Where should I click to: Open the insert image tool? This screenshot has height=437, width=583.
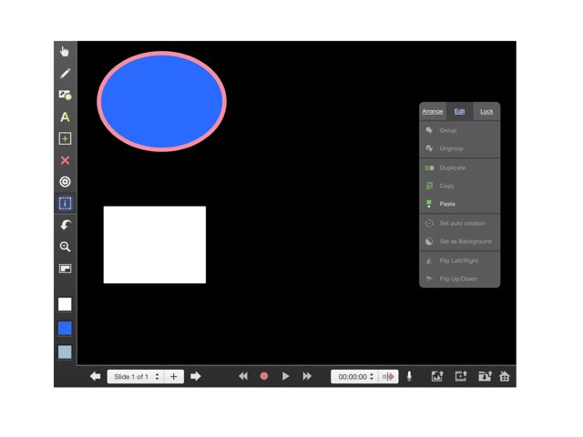coord(65,95)
